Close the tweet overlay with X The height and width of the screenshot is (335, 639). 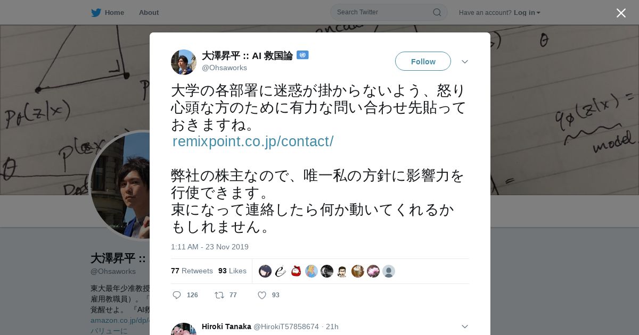coord(621,13)
